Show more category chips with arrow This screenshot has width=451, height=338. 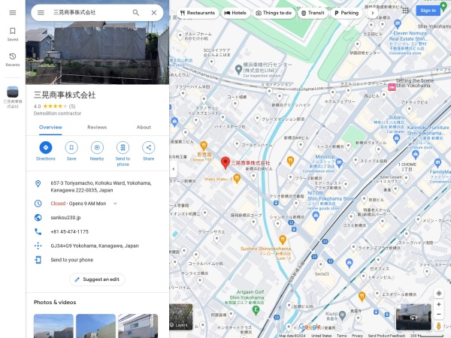373,13
